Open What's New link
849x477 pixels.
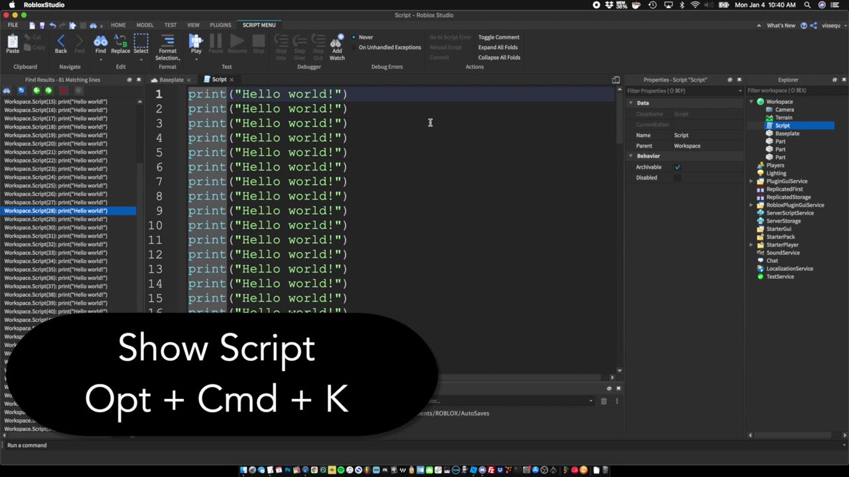pos(781,25)
